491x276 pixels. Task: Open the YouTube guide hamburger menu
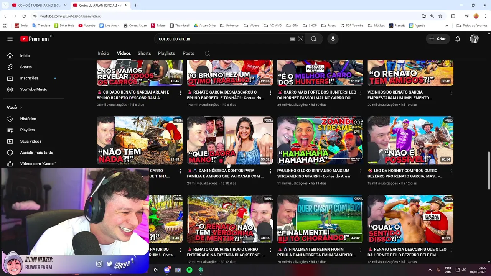coord(10,39)
